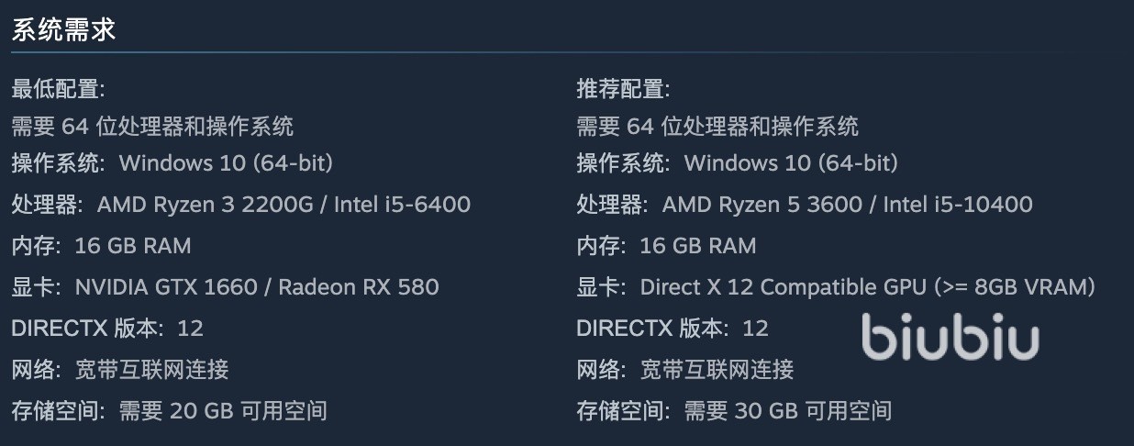Screen dimensions: 1134x446
Task: Click the 操作系统 Windows 10 line under 最低配置
Action: point(172,163)
